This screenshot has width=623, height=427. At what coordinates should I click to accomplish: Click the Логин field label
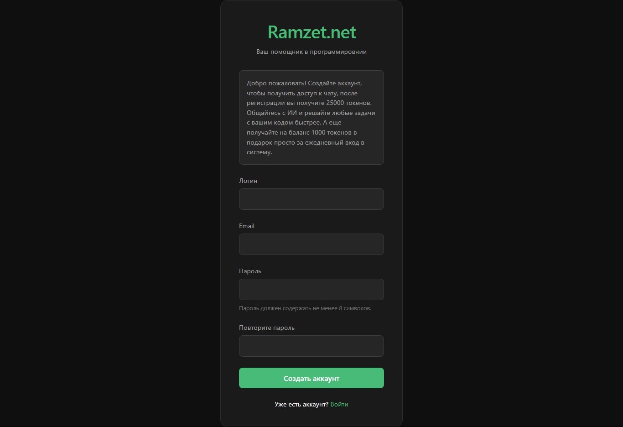pos(248,181)
